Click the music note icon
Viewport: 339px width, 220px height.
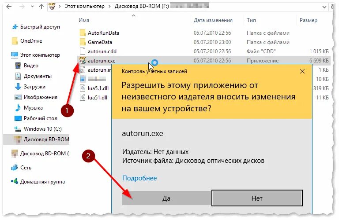pyautogui.click(x=18, y=108)
